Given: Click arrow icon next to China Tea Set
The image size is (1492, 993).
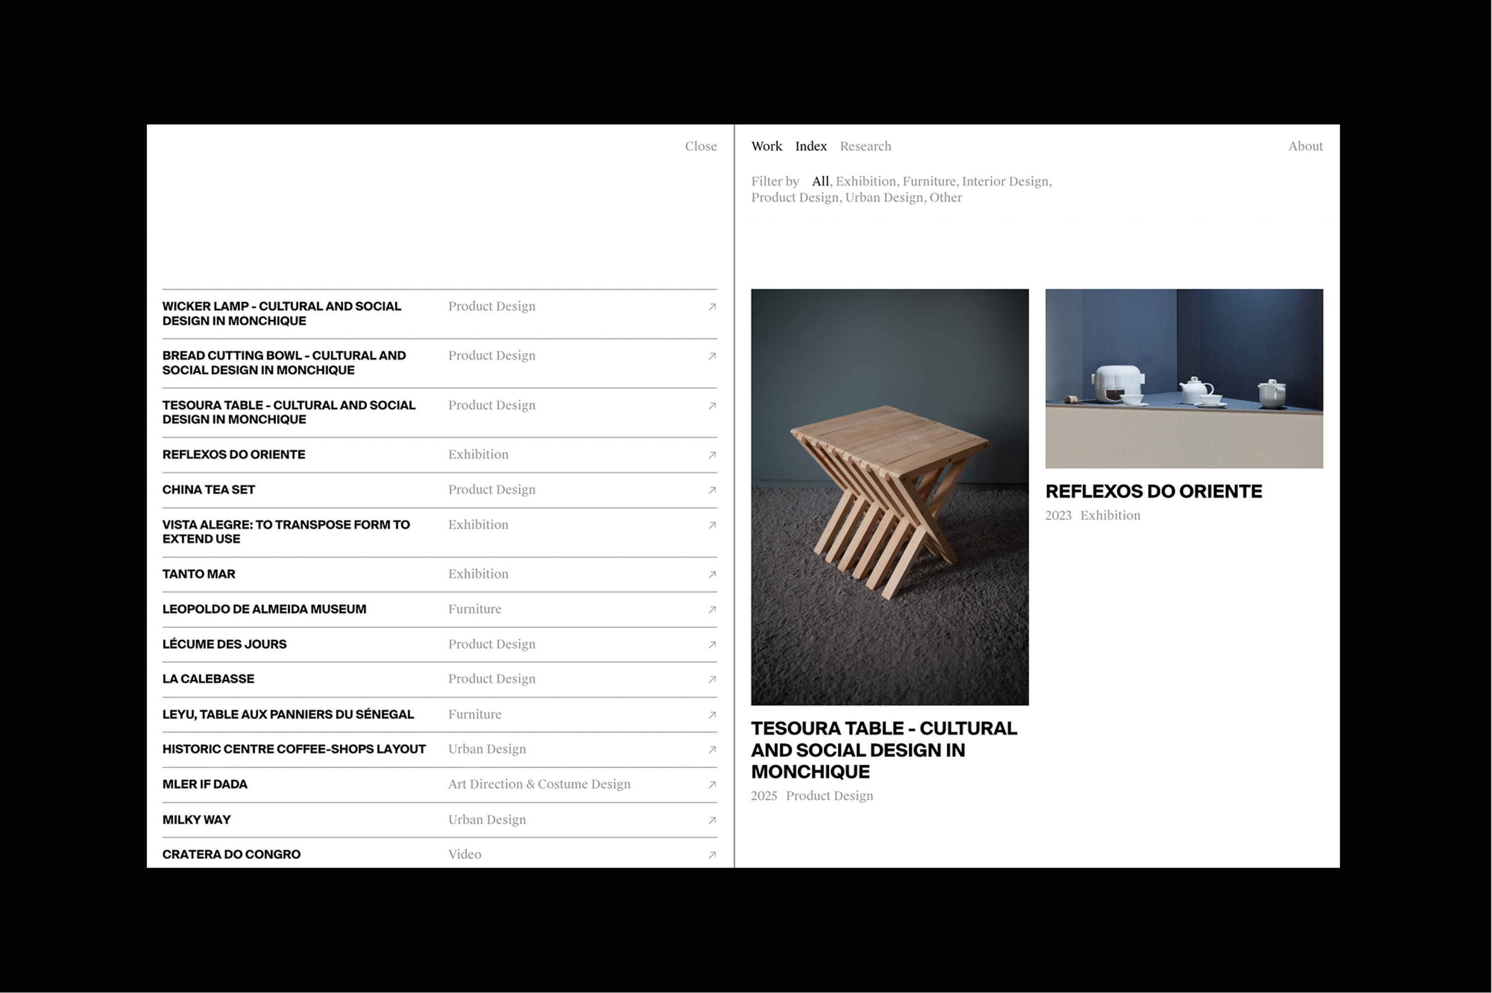Looking at the screenshot, I should click(x=712, y=490).
